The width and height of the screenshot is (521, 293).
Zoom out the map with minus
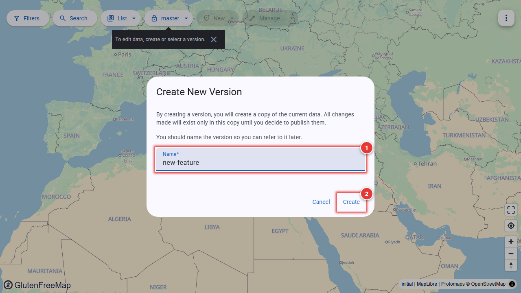(x=511, y=254)
